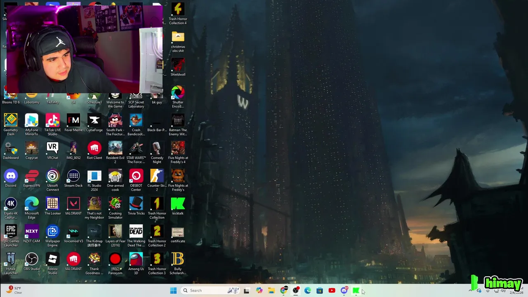The height and width of the screenshot is (297, 528).
Task: Expand the hidden system tray icons
Action: click(x=470, y=290)
